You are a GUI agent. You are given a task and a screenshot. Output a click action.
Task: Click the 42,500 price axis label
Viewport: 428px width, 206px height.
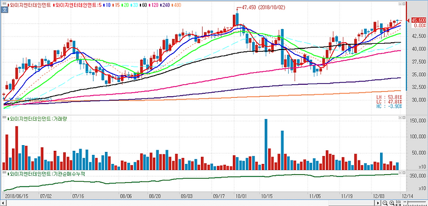click(419, 36)
